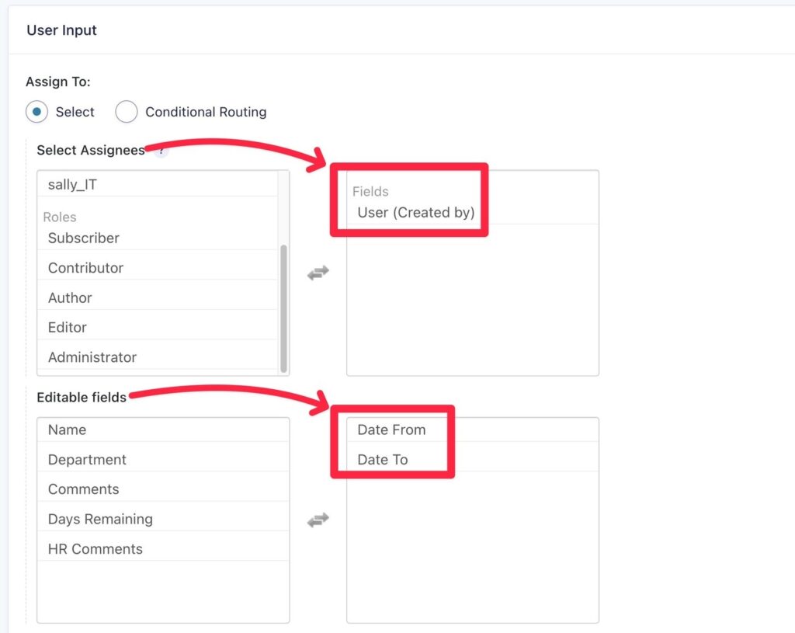Click the swap arrows between editable fields lists
Viewport: 795px width, 633px height.
tap(318, 520)
